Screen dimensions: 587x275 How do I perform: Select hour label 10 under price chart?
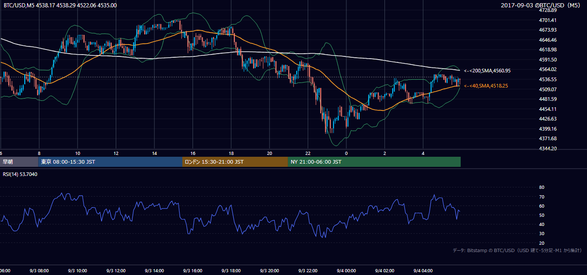click(78, 153)
